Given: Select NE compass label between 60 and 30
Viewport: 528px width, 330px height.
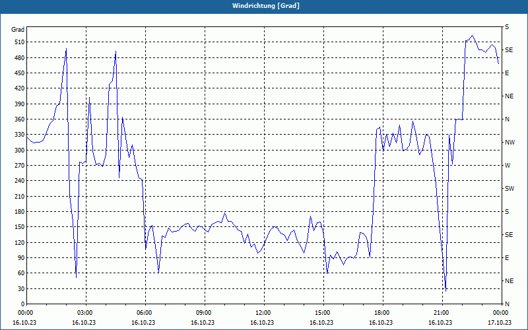Looking at the screenshot, I should point(509,281).
